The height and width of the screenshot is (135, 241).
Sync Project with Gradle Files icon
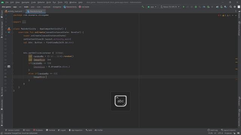217,7
